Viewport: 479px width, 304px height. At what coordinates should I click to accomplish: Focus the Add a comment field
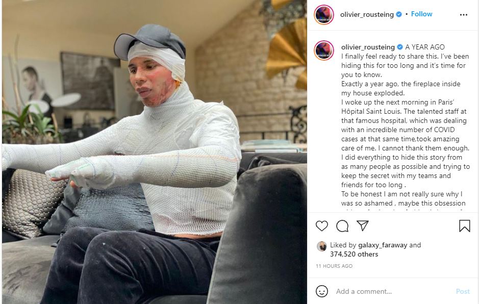pos(393,291)
